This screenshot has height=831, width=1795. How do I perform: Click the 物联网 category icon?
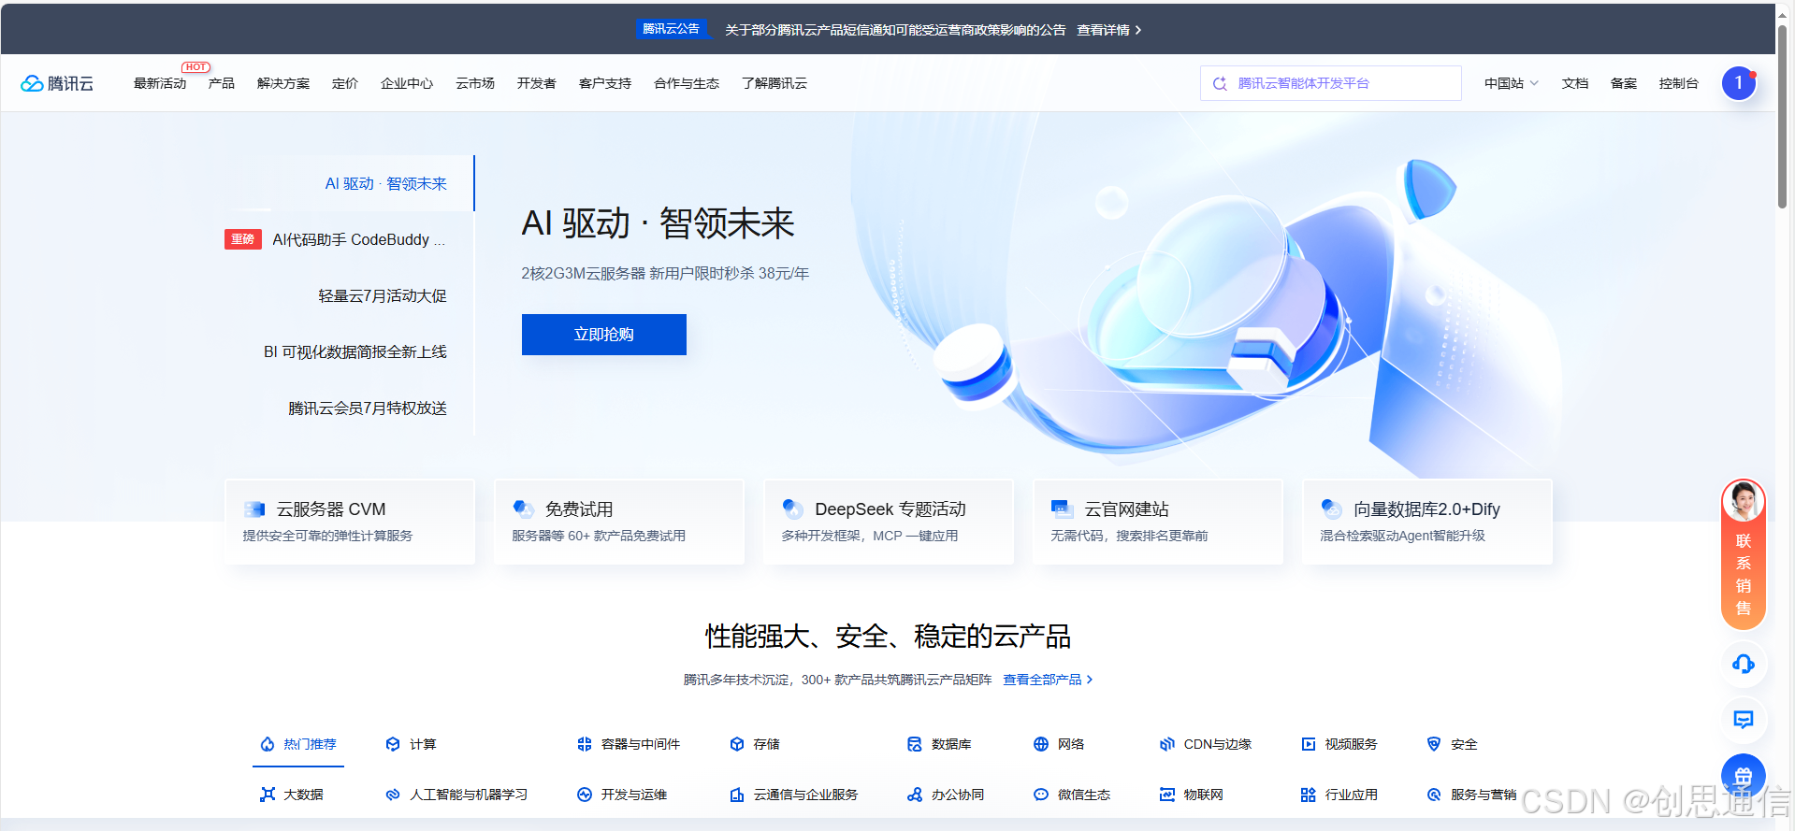(1167, 795)
